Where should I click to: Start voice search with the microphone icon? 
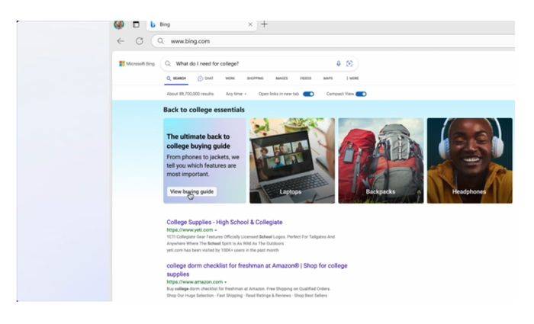(339, 63)
